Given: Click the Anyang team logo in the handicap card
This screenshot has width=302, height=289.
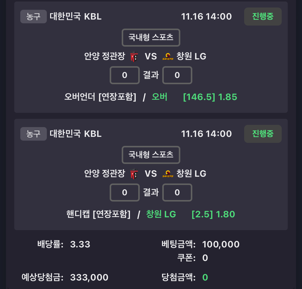Looking at the screenshot, I should click(x=134, y=174).
